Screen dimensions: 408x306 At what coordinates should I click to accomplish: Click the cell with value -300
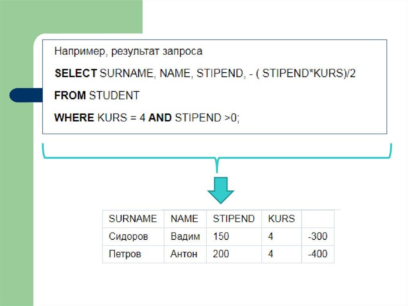(x=318, y=237)
